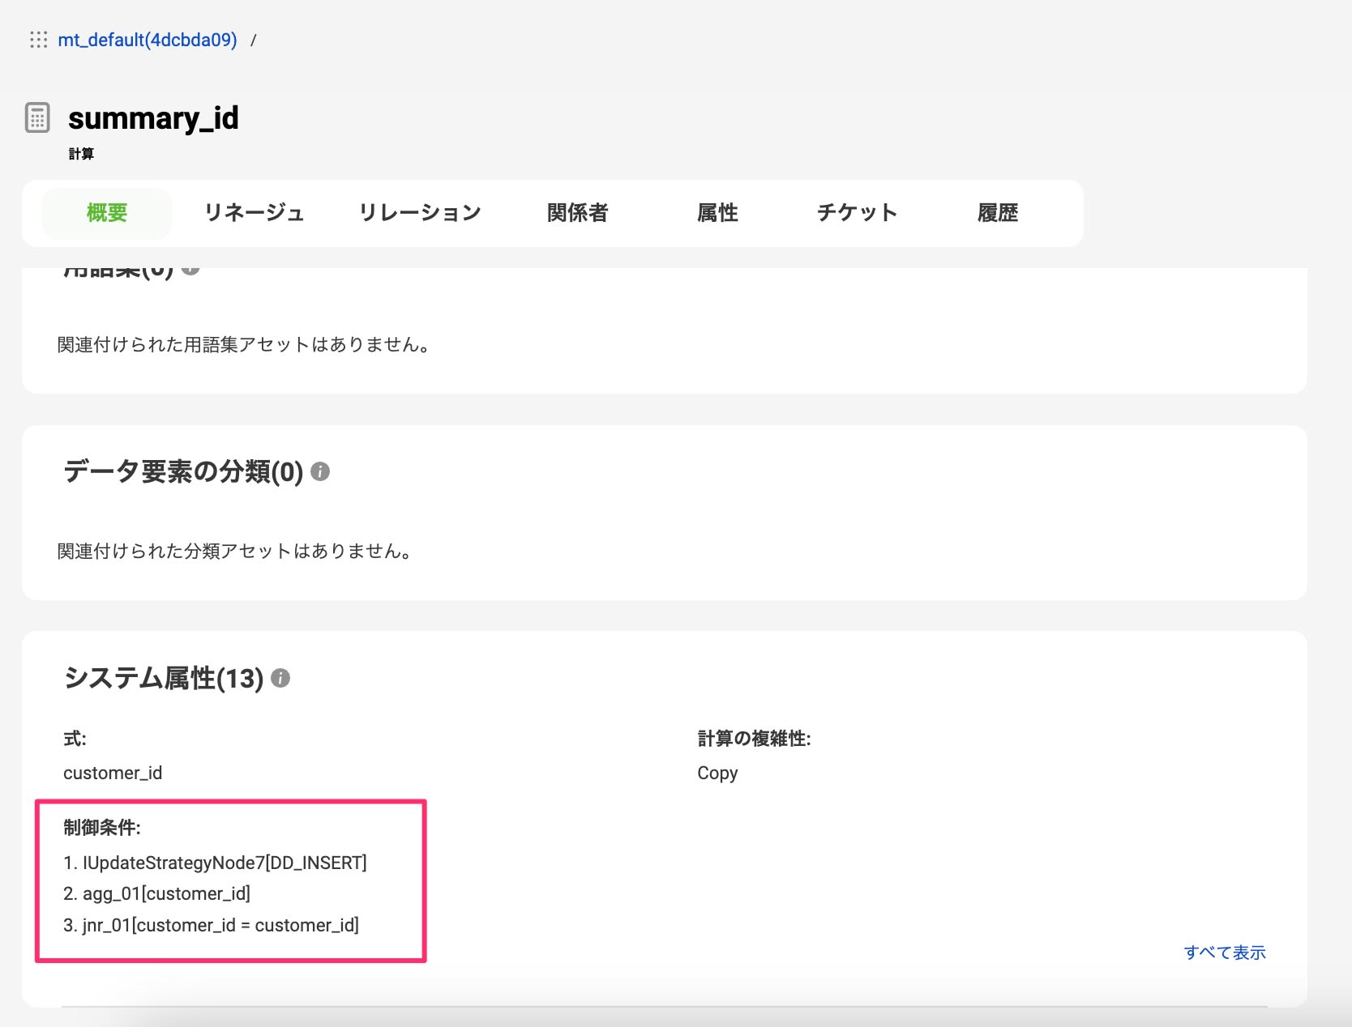
Task: Click the 計算 asset type label
Action: tap(81, 154)
